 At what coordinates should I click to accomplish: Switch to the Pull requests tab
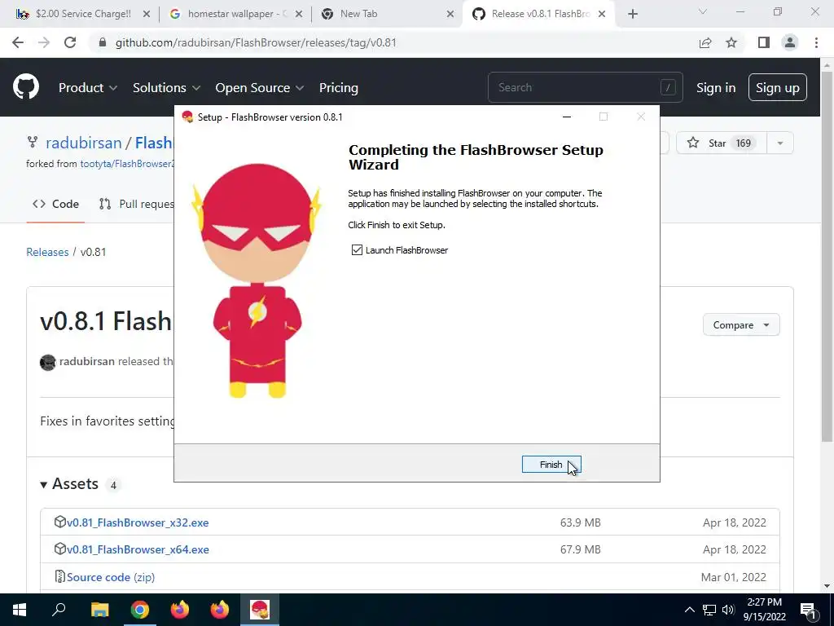point(137,204)
